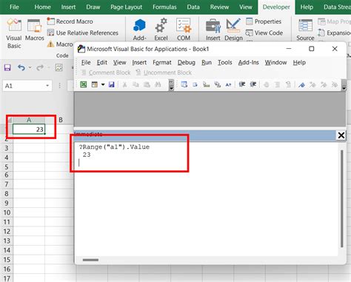Viewport: 351px width, 282px height.
Task: Open COM Add-ins icon
Action: pyautogui.click(x=184, y=25)
